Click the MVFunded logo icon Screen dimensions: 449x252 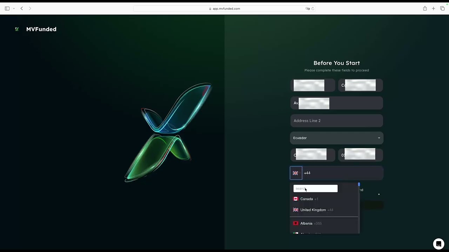17,29
